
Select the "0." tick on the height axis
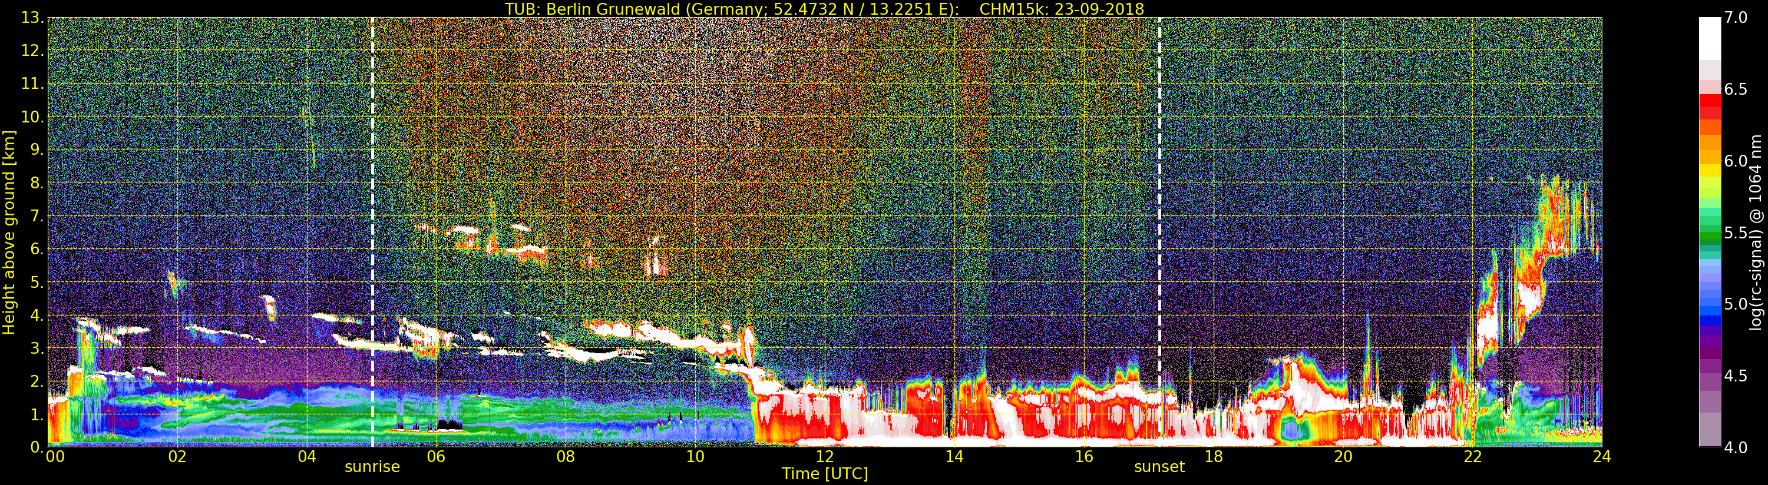pyautogui.click(x=37, y=447)
